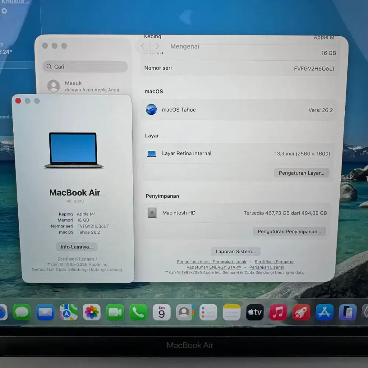Click the Pengaturan Layar button

pos(302,173)
